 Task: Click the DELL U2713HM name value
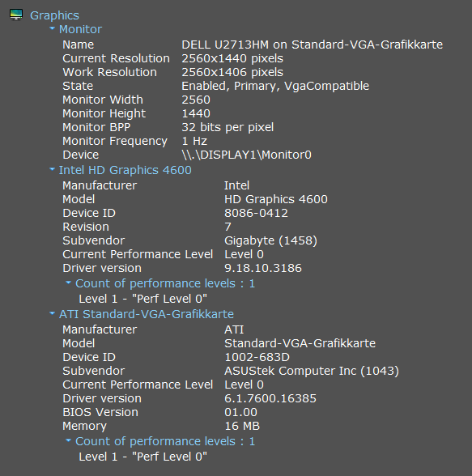(312, 45)
